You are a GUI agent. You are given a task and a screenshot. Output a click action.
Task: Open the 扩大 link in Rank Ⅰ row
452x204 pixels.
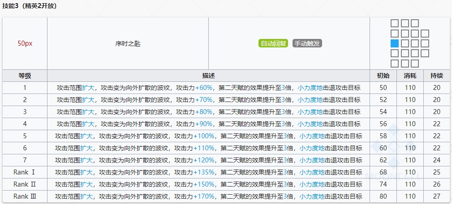click(x=86, y=172)
